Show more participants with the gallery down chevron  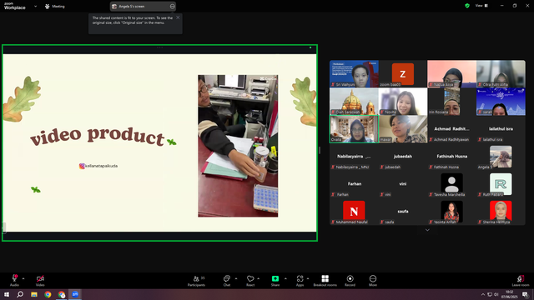[x=427, y=230]
